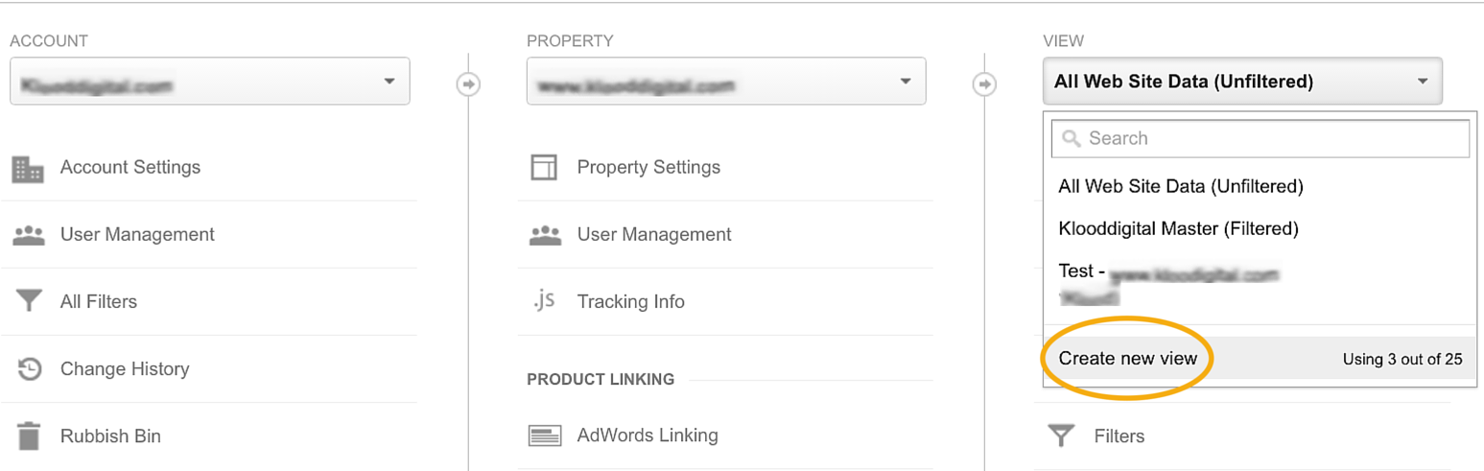Select All Web Site Data (Unfiltered) view

click(1180, 186)
